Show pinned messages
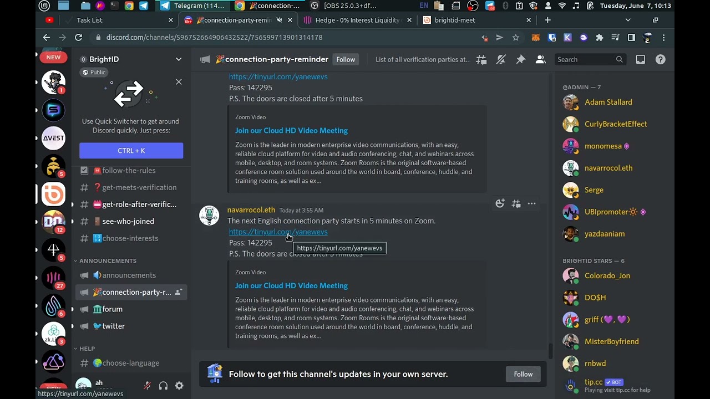Screen dimensions: 710x399 (x=521, y=59)
